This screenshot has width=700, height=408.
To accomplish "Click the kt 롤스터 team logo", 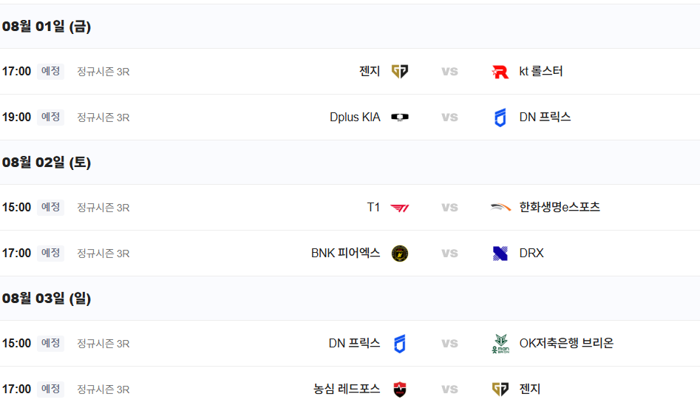I will pos(500,72).
